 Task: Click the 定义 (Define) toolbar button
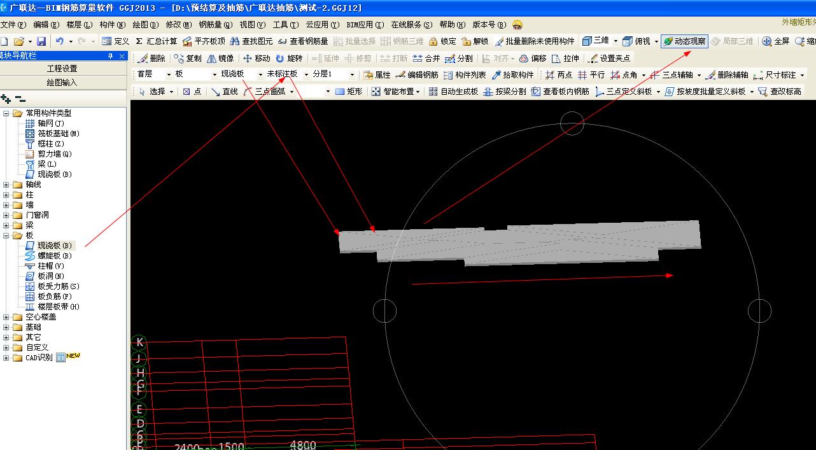(x=115, y=41)
